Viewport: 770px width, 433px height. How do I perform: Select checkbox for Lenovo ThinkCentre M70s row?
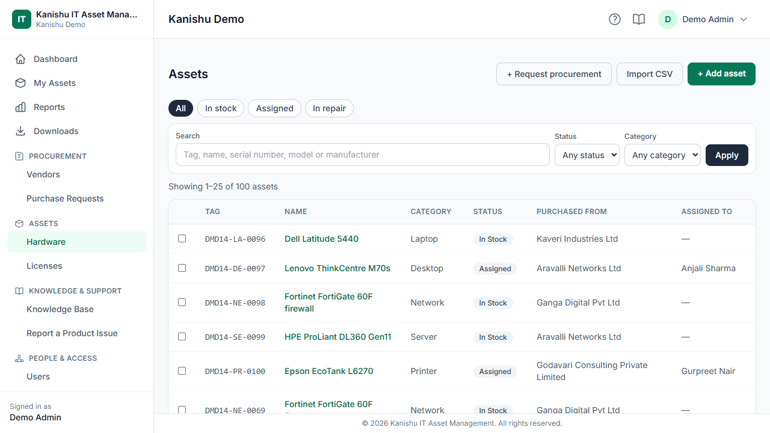[x=182, y=268]
